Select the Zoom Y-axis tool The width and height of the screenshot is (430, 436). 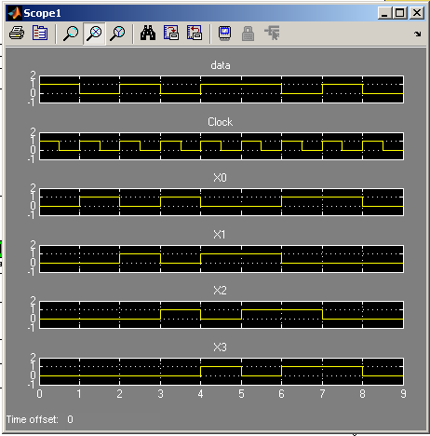(117, 34)
